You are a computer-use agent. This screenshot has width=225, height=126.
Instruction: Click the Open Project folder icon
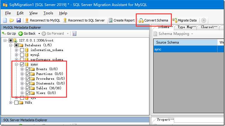(x=12, y=20)
